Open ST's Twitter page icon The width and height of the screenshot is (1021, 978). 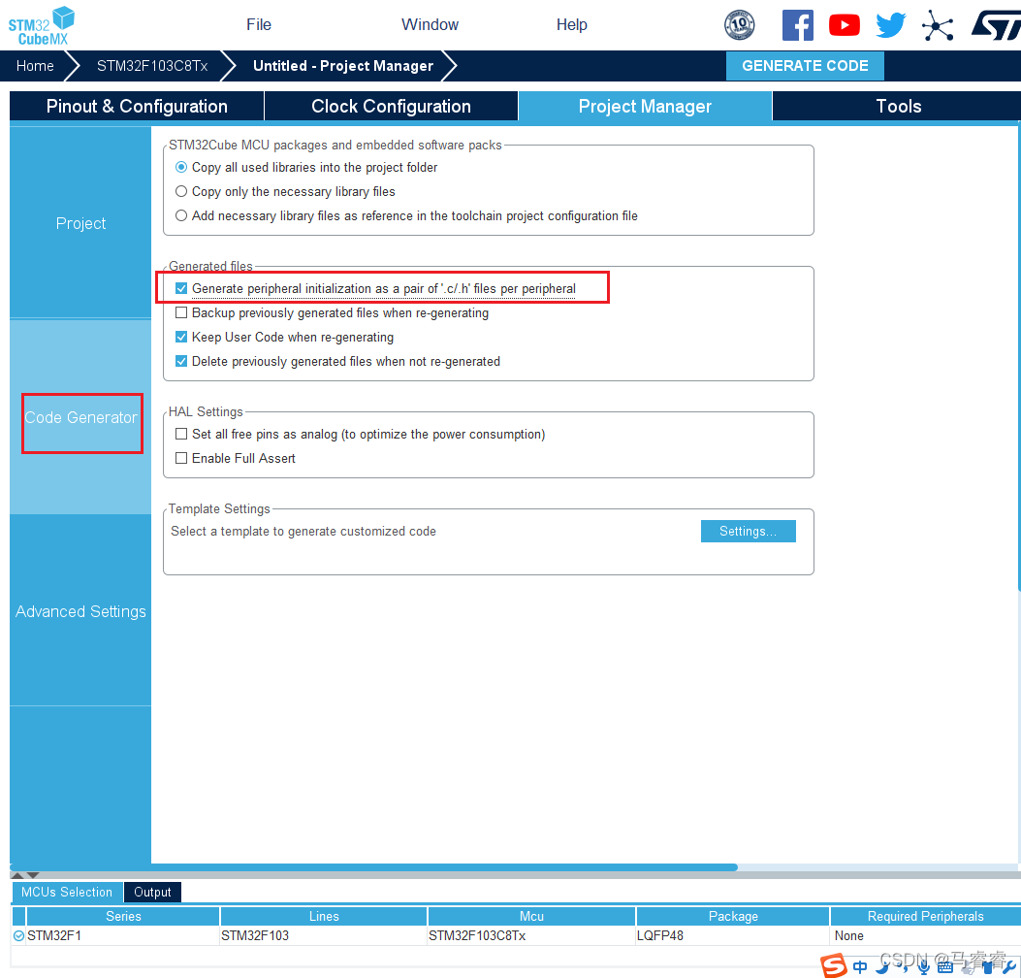tap(891, 25)
